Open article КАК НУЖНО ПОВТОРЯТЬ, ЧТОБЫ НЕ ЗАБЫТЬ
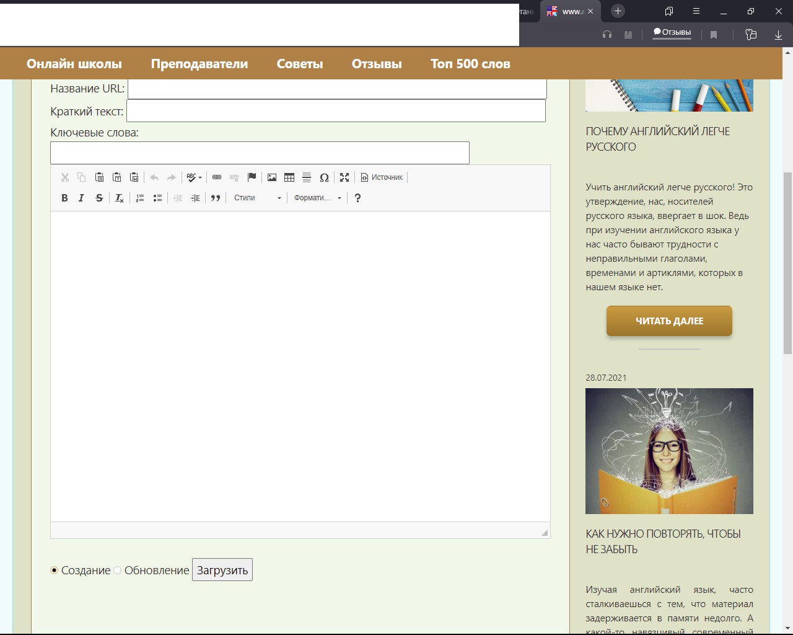The height and width of the screenshot is (635, 793). (663, 541)
